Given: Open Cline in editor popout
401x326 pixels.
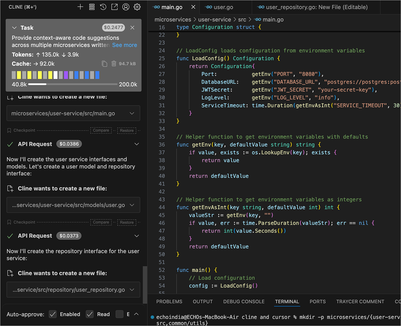Looking at the screenshot, I should (x=114, y=7).
